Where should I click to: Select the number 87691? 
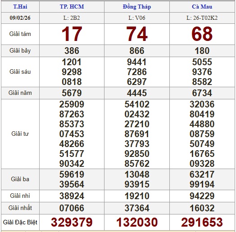point(137,134)
